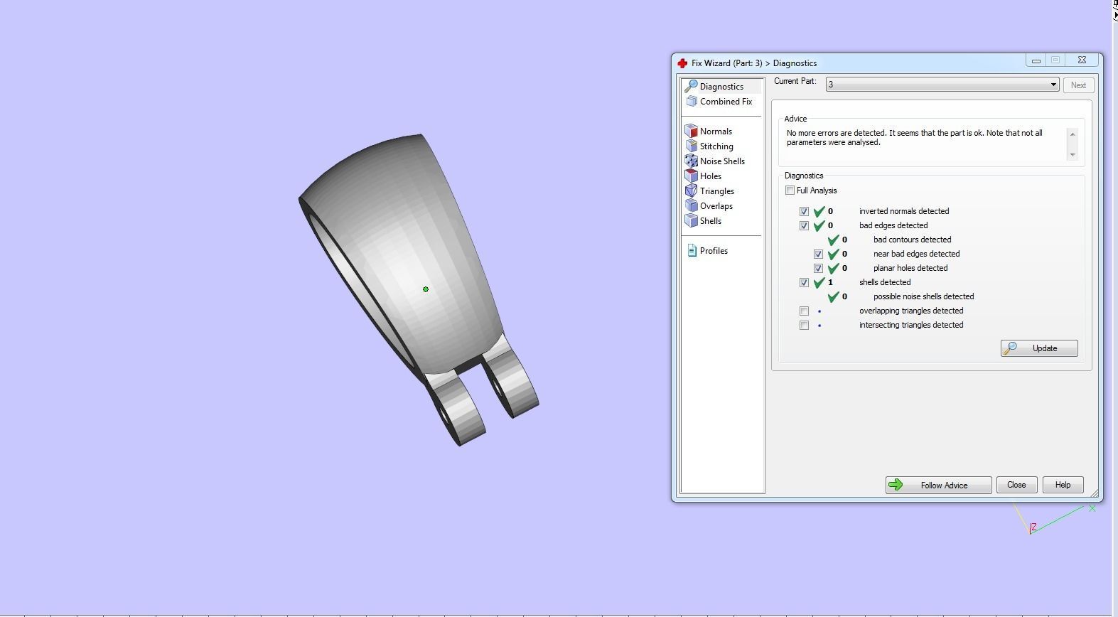Click green checkmark beside near bad edges
The image size is (1118, 617).
click(834, 254)
